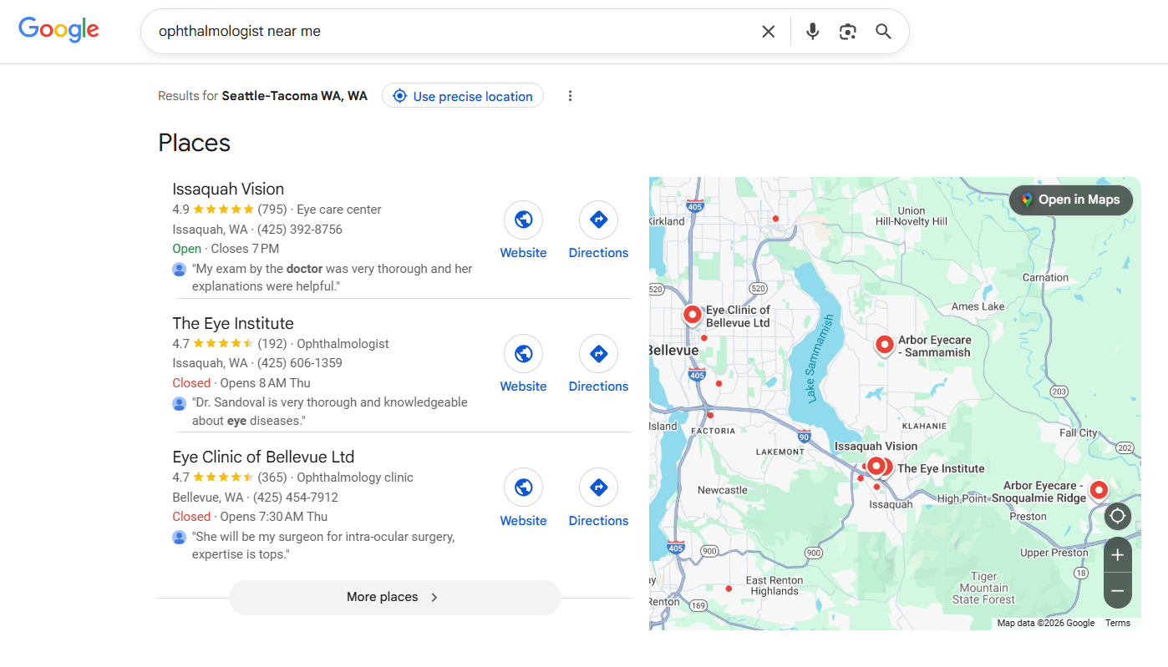Clear the search query with the X icon

coord(768,31)
